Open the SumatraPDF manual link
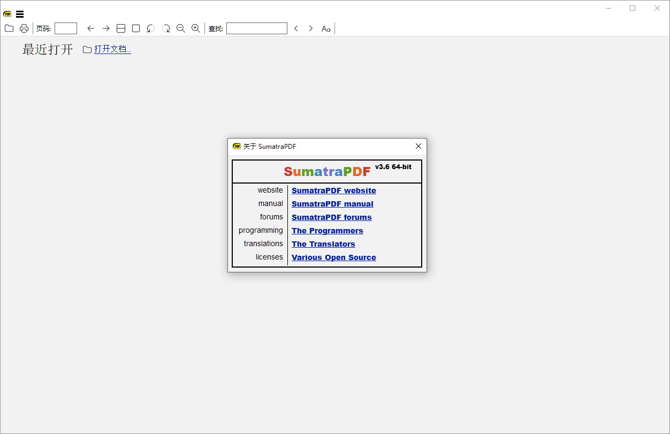This screenshot has width=670, height=434. (332, 204)
